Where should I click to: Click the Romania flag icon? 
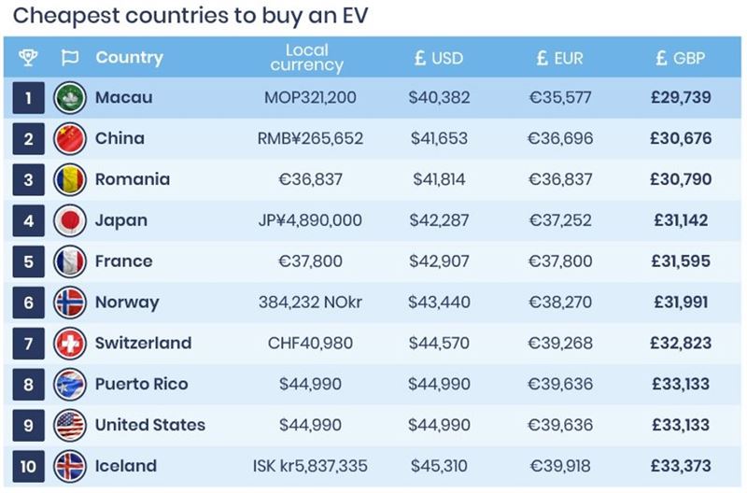coord(70,179)
